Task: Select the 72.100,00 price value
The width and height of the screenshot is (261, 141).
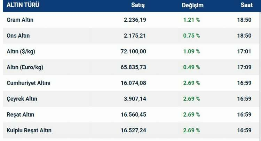Action: tap(133, 51)
